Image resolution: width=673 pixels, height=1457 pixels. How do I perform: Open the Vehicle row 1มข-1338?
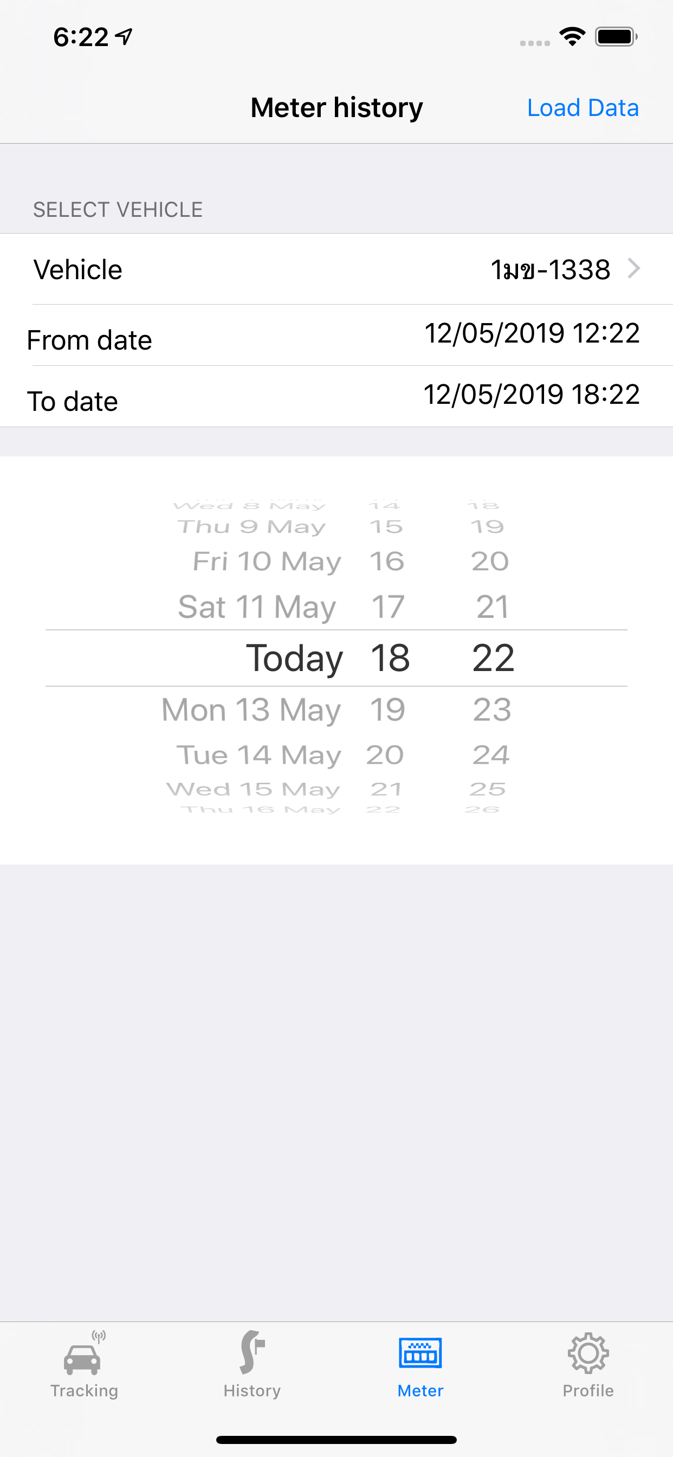pyautogui.click(x=336, y=269)
